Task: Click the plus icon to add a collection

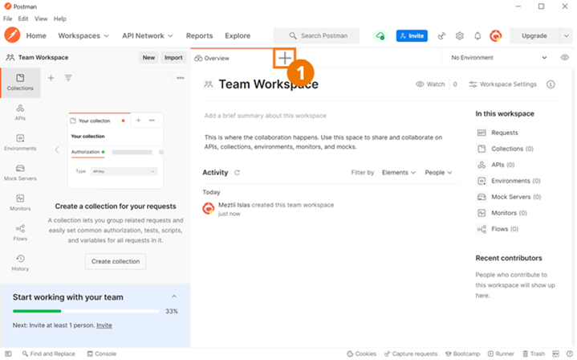Action: pyautogui.click(x=51, y=78)
